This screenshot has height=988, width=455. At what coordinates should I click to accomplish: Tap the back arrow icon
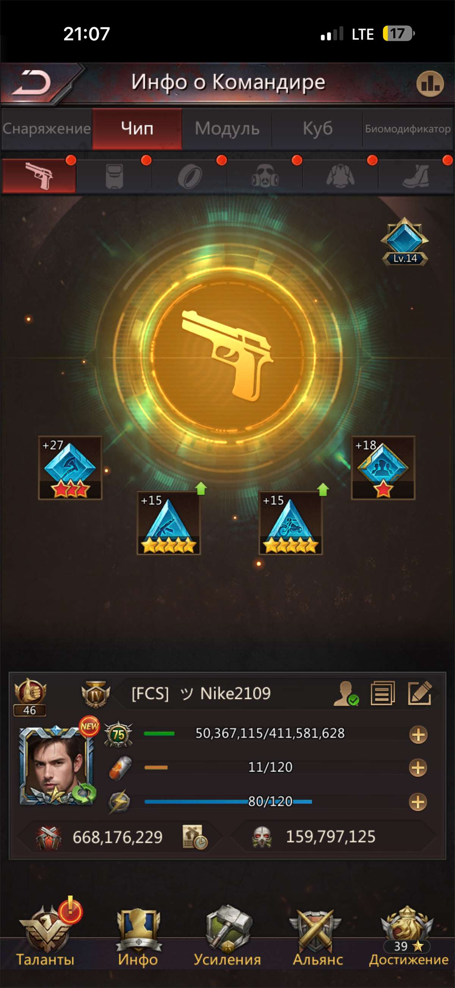click(x=31, y=83)
